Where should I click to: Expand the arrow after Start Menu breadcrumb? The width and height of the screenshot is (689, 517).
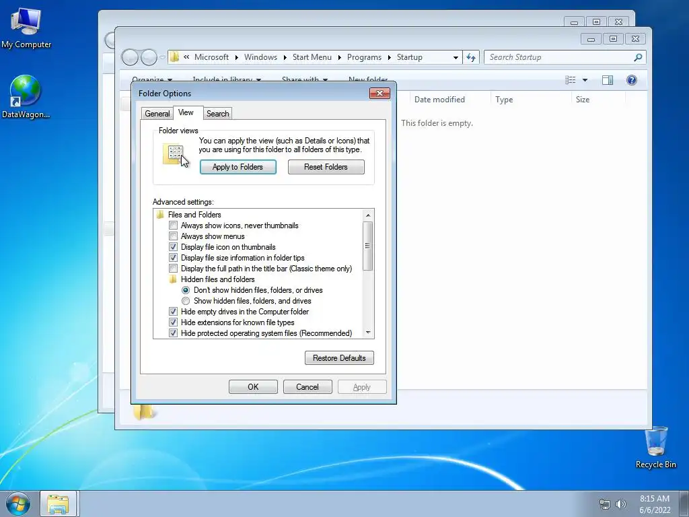coord(339,58)
